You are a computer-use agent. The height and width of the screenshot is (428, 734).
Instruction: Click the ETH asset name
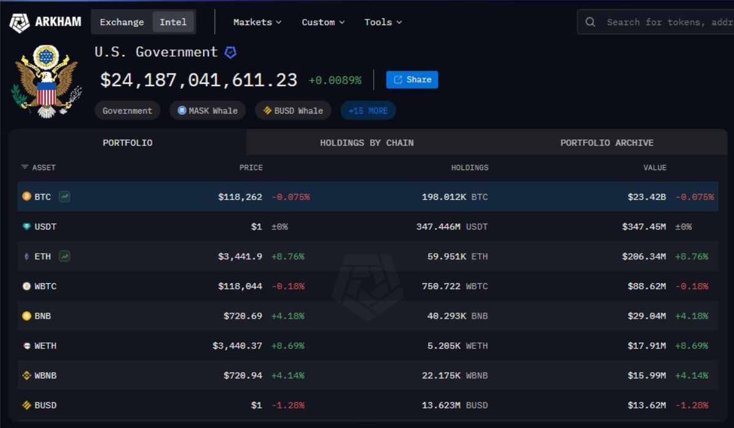click(43, 256)
